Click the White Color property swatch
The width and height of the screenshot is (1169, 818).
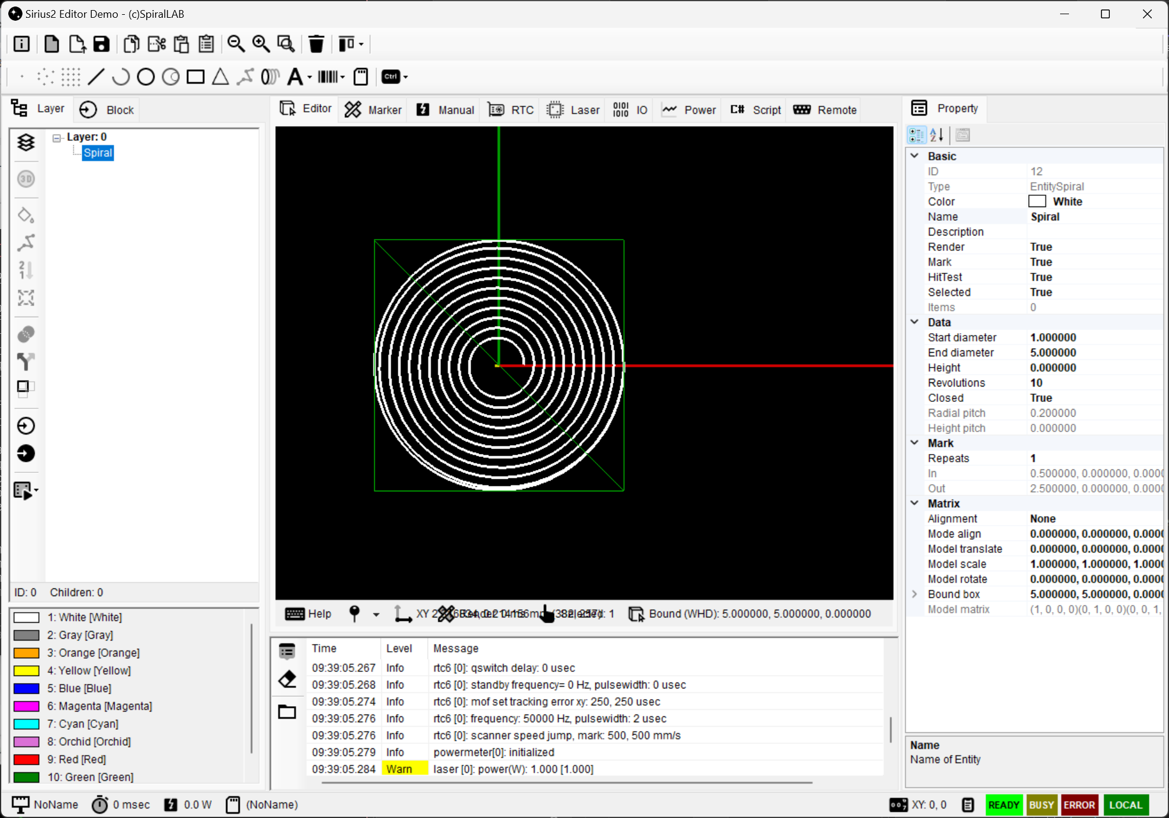1037,201
